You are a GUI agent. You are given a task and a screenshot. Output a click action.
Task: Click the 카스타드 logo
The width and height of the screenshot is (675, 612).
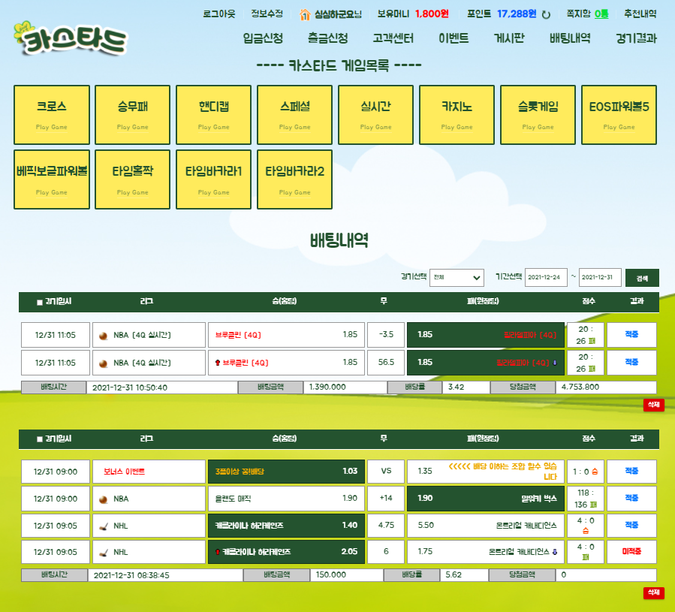tap(71, 39)
